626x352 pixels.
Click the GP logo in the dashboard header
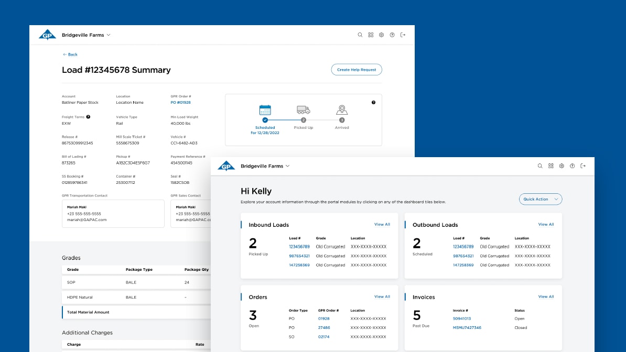(x=226, y=166)
